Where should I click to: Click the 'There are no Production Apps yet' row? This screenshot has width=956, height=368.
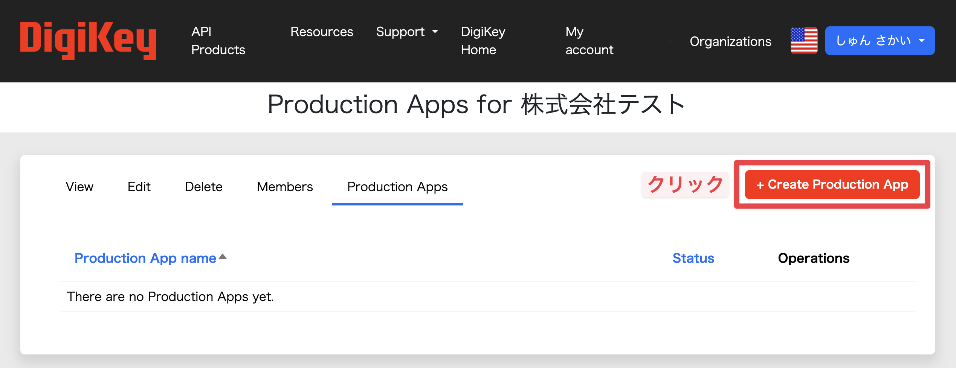pyautogui.click(x=170, y=297)
